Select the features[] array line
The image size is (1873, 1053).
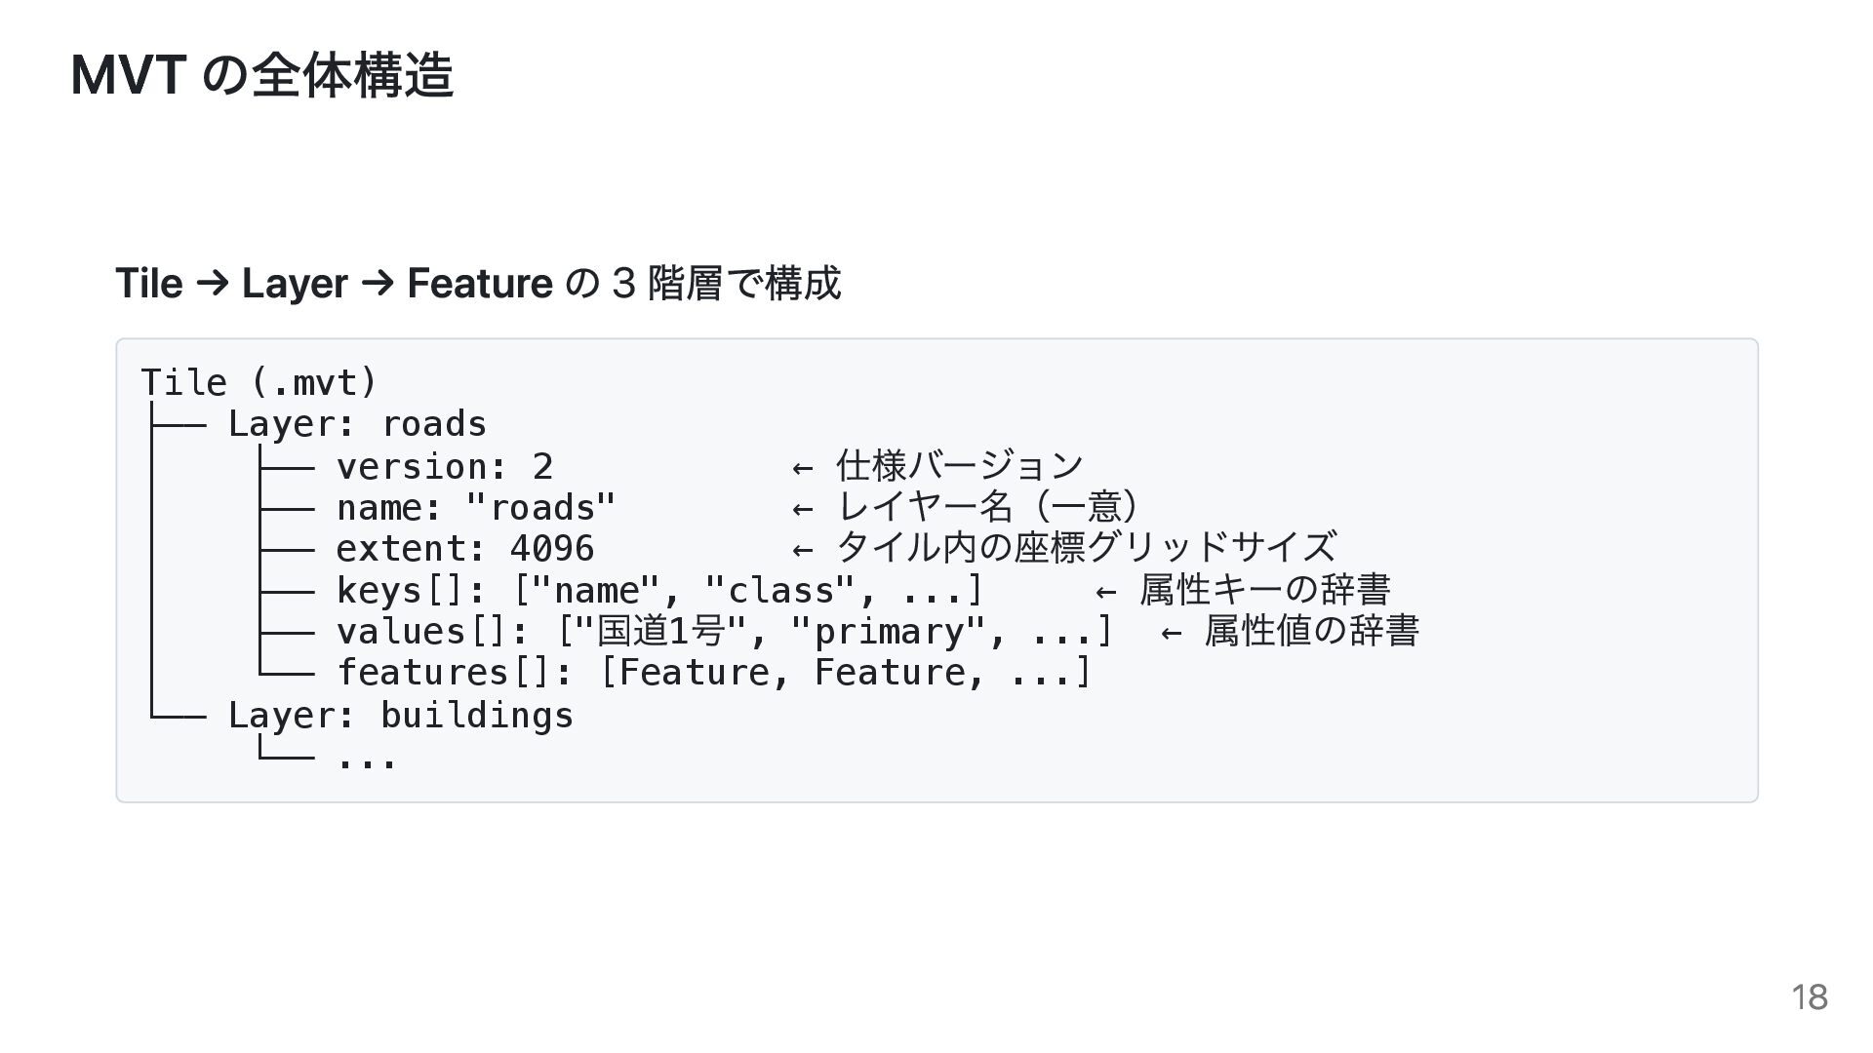[x=713, y=673]
